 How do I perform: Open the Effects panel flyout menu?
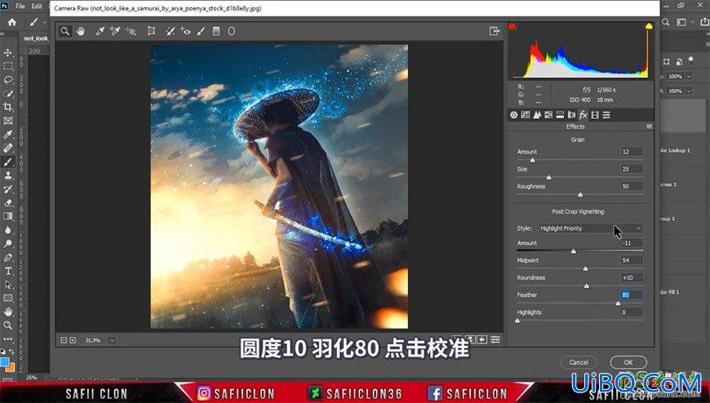point(650,126)
